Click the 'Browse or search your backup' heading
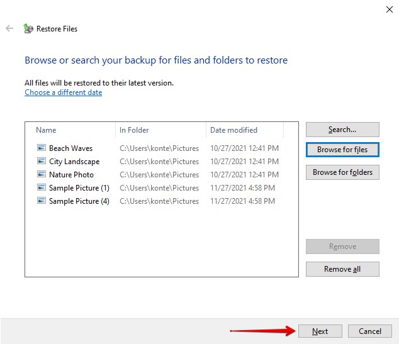Viewport: 399px width, 344px height. [x=156, y=60]
